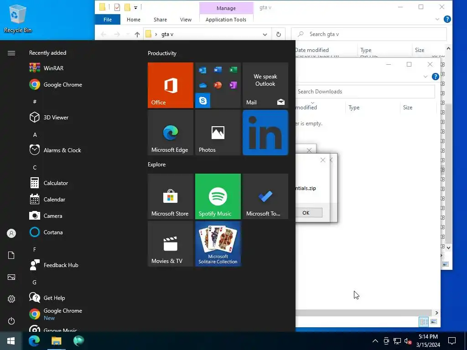The width and height of the screenshot is (467, 350).
Task: Open the Mail tile
Action: [x=265, y=85]
